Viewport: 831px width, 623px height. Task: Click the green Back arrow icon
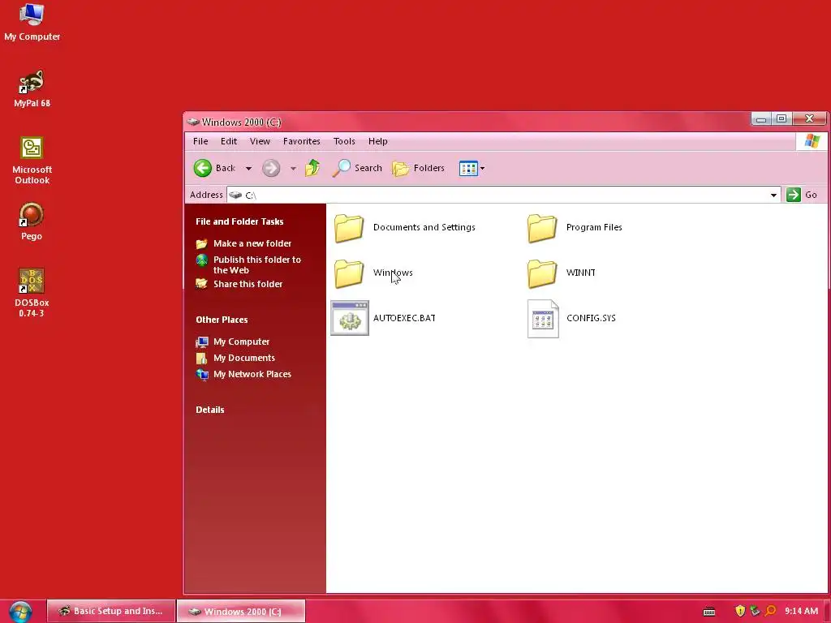(202, 168)
